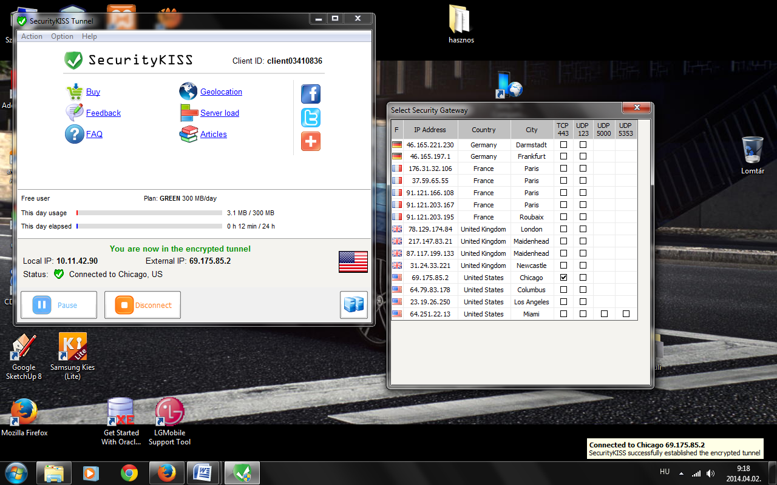Open the media player taskbar icon

(x=91, y=473)
